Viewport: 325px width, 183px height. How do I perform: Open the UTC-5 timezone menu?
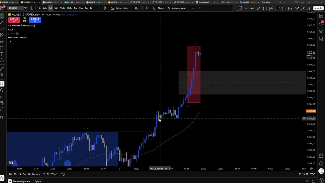coord(307,174)
